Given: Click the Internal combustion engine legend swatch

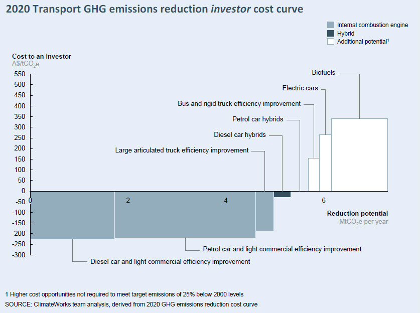Looking at the screenshot, I should click(330, 25).
